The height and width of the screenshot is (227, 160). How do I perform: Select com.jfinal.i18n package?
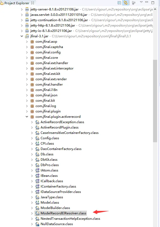coord(46,90)
